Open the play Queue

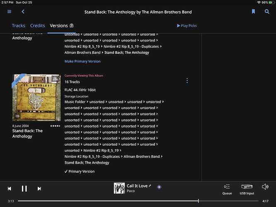(227, 190)
